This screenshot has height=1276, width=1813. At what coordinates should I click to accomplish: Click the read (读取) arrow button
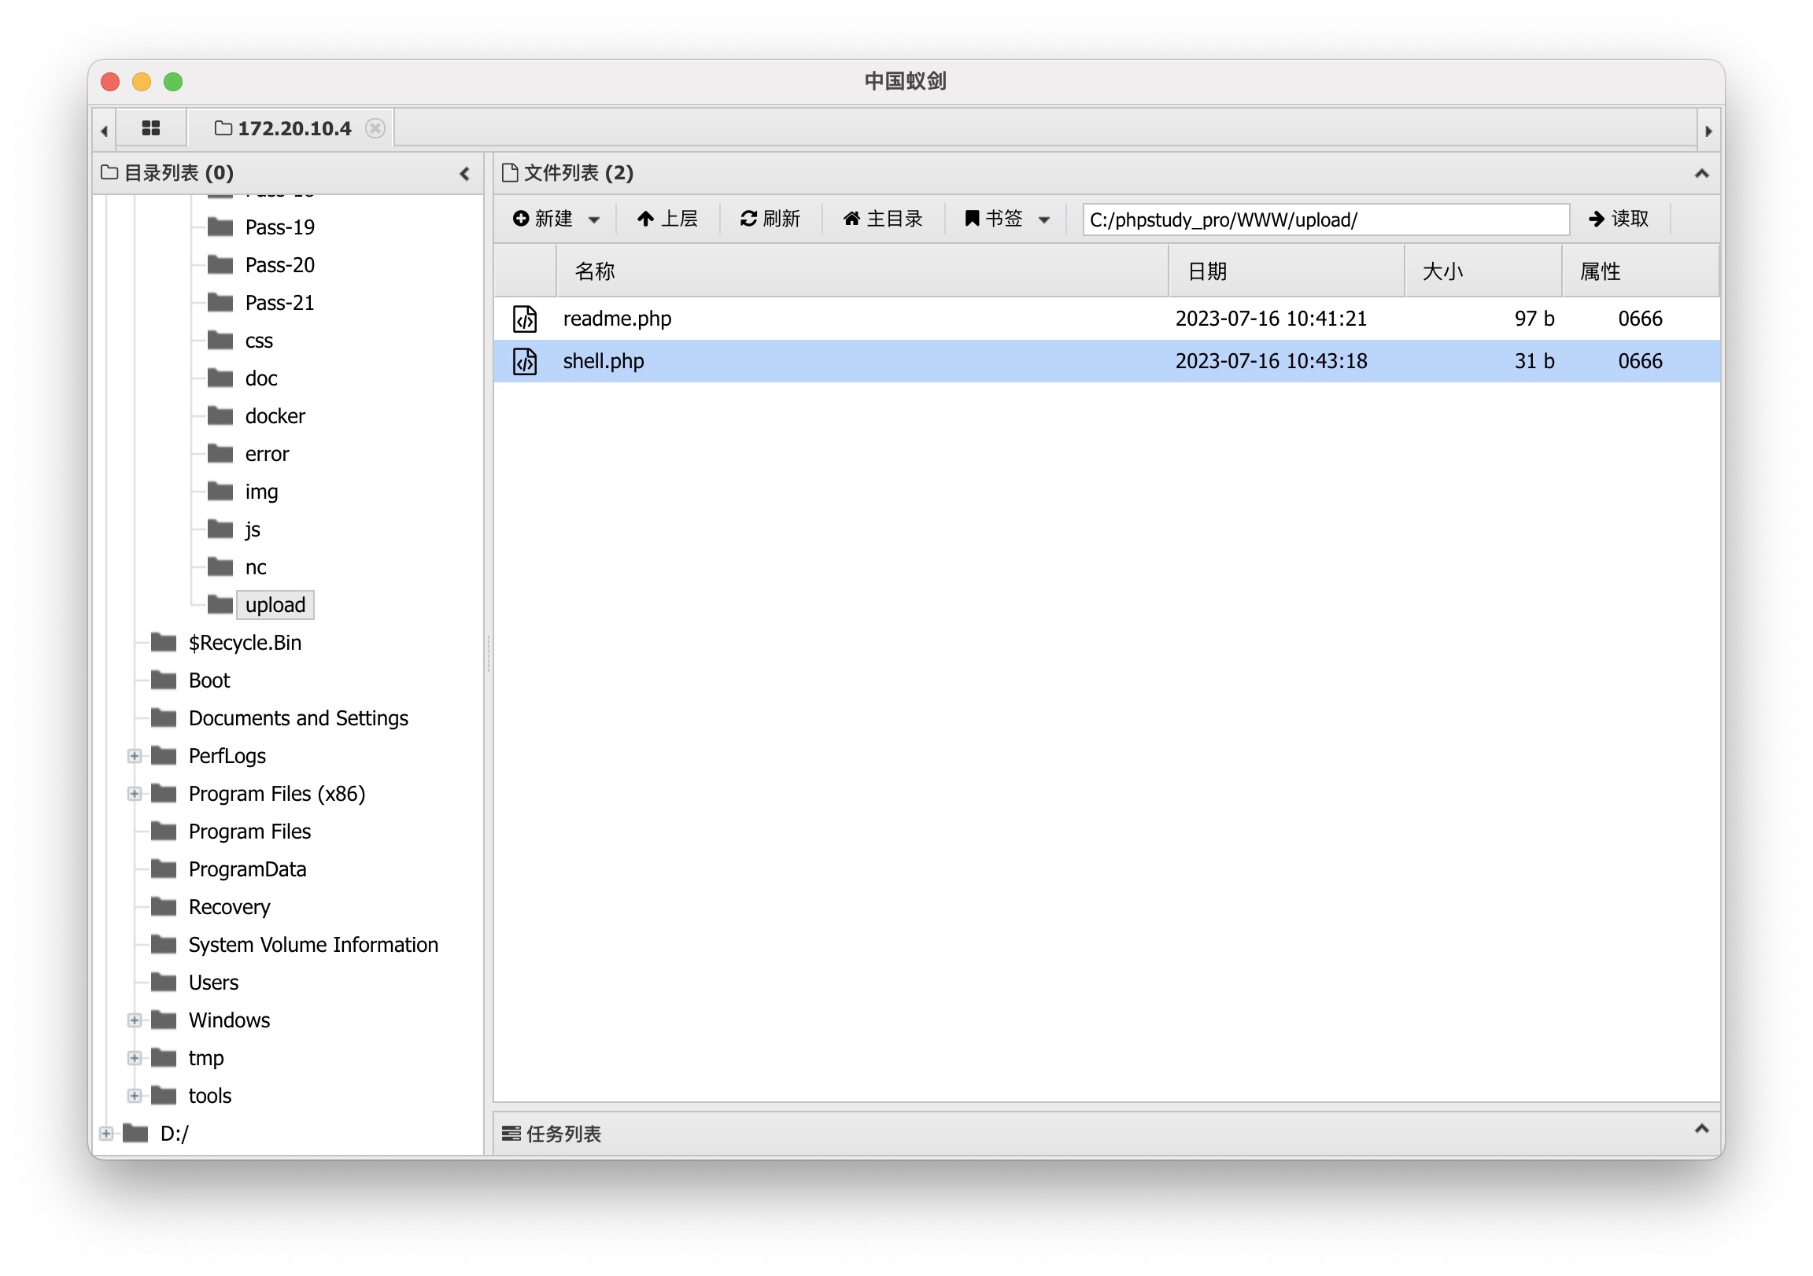click(x=1619, y=219)
